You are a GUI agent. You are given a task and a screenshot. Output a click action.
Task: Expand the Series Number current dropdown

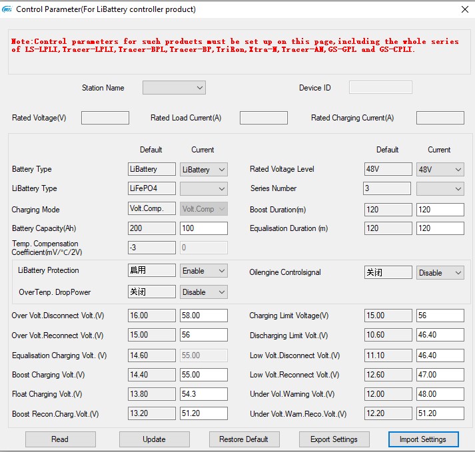440,189
